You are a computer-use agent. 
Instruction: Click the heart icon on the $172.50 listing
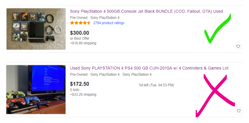pyautogui.click(x=238, y=111)
